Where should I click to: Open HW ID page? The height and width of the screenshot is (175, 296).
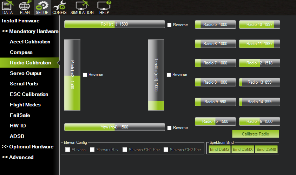[x=18, y=126]
